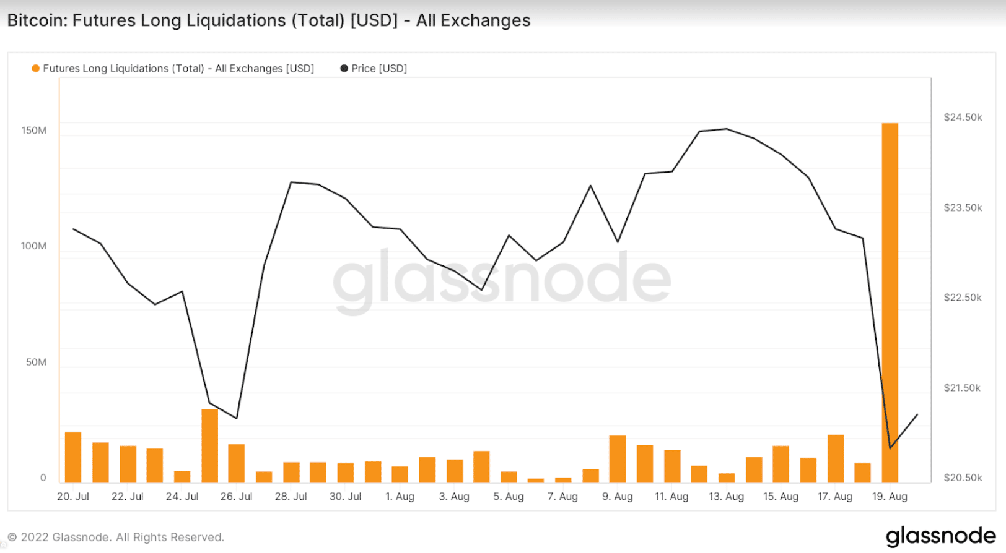The image size is (1006, 553).
Task: Click the 1. Aug x-axis date label
Action: (x=400, y=496)
